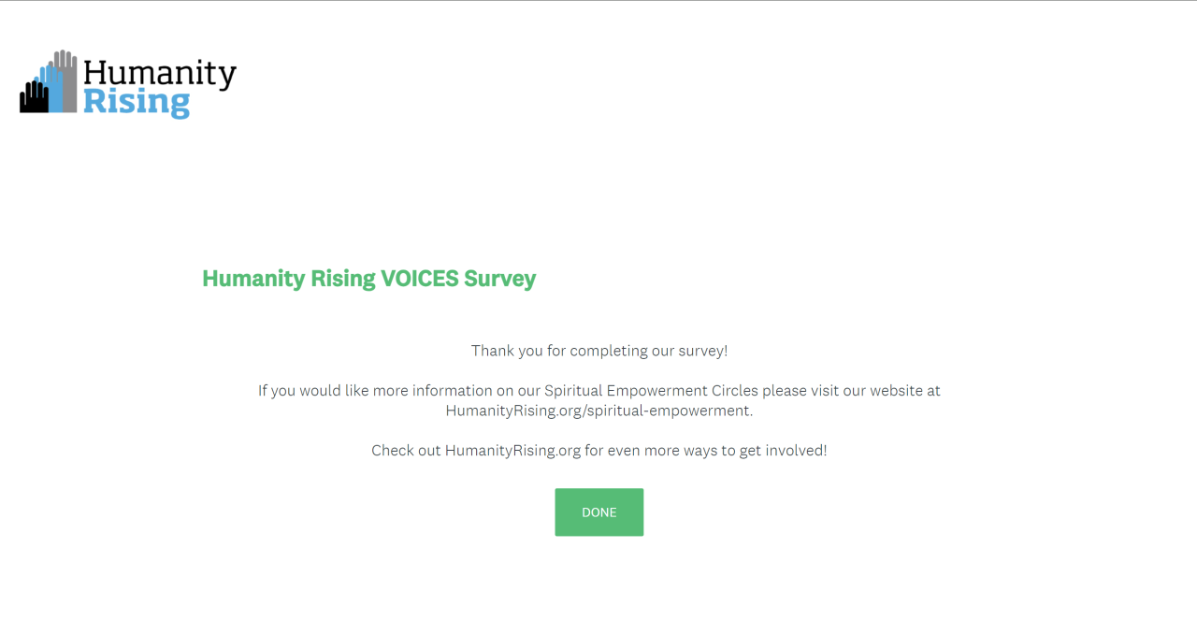Click the words "Check out" in the last line
The height and width of the screenshot is (620, 1197).
coord(406,451)
